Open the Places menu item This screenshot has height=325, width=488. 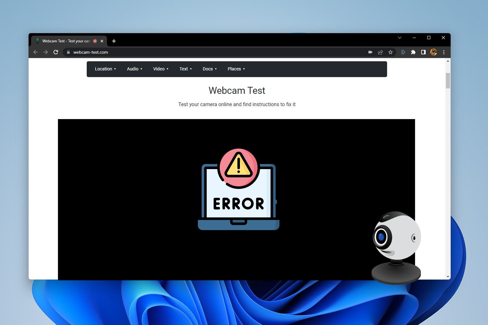(x=236, y=69)
